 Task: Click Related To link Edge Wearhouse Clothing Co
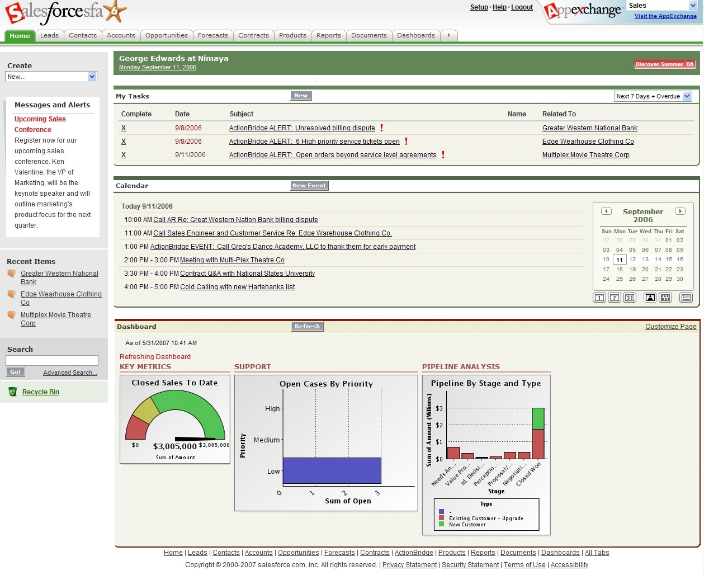pos(588,142)
